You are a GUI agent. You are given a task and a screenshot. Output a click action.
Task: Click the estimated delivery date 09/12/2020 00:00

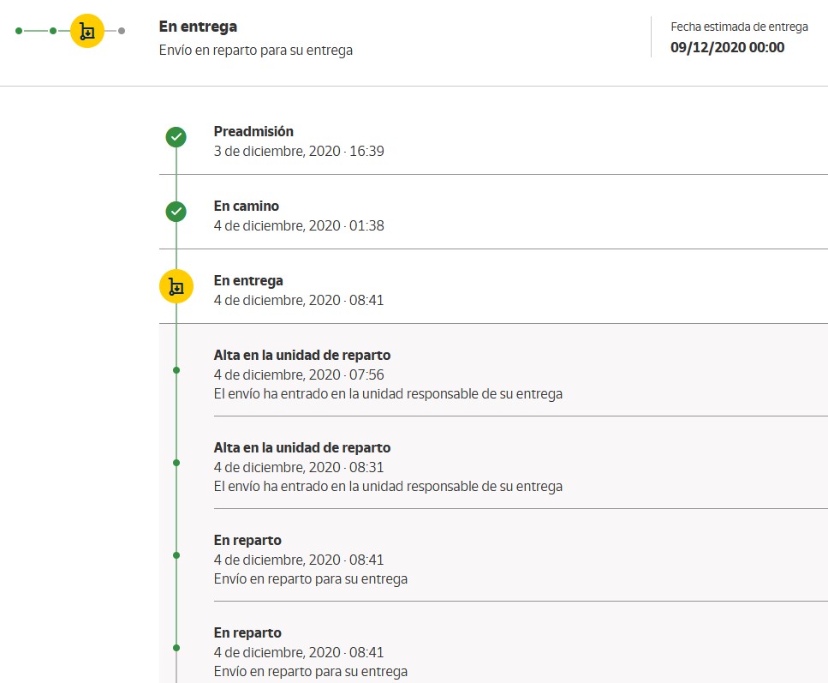point(727,47)
